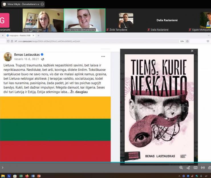
Task: Open the Pocket save icon in Firefox toolbar
Action: [208, 41]
